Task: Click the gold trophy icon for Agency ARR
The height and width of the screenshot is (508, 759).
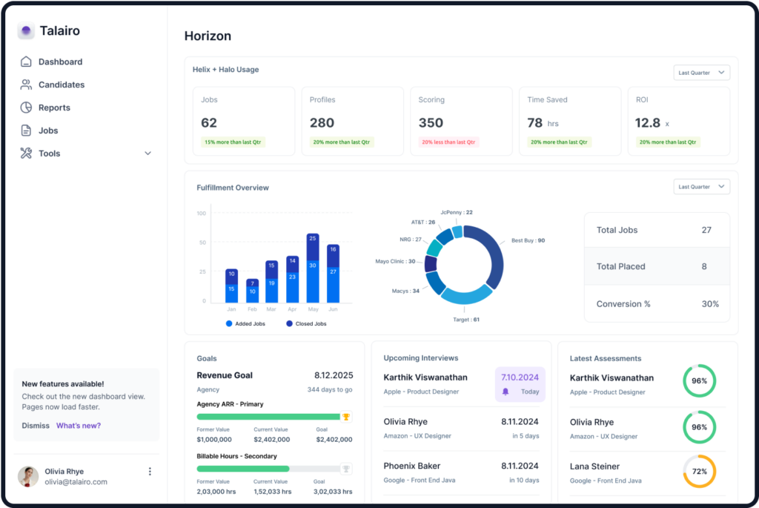Action: (345, 417)
